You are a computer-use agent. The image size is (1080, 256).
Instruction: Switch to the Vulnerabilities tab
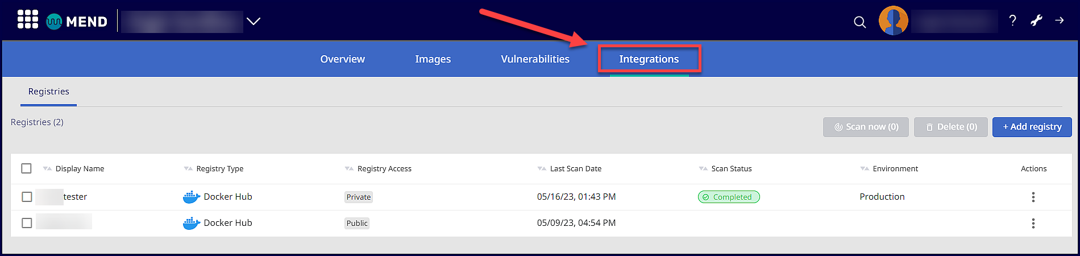tap(535, 59)
